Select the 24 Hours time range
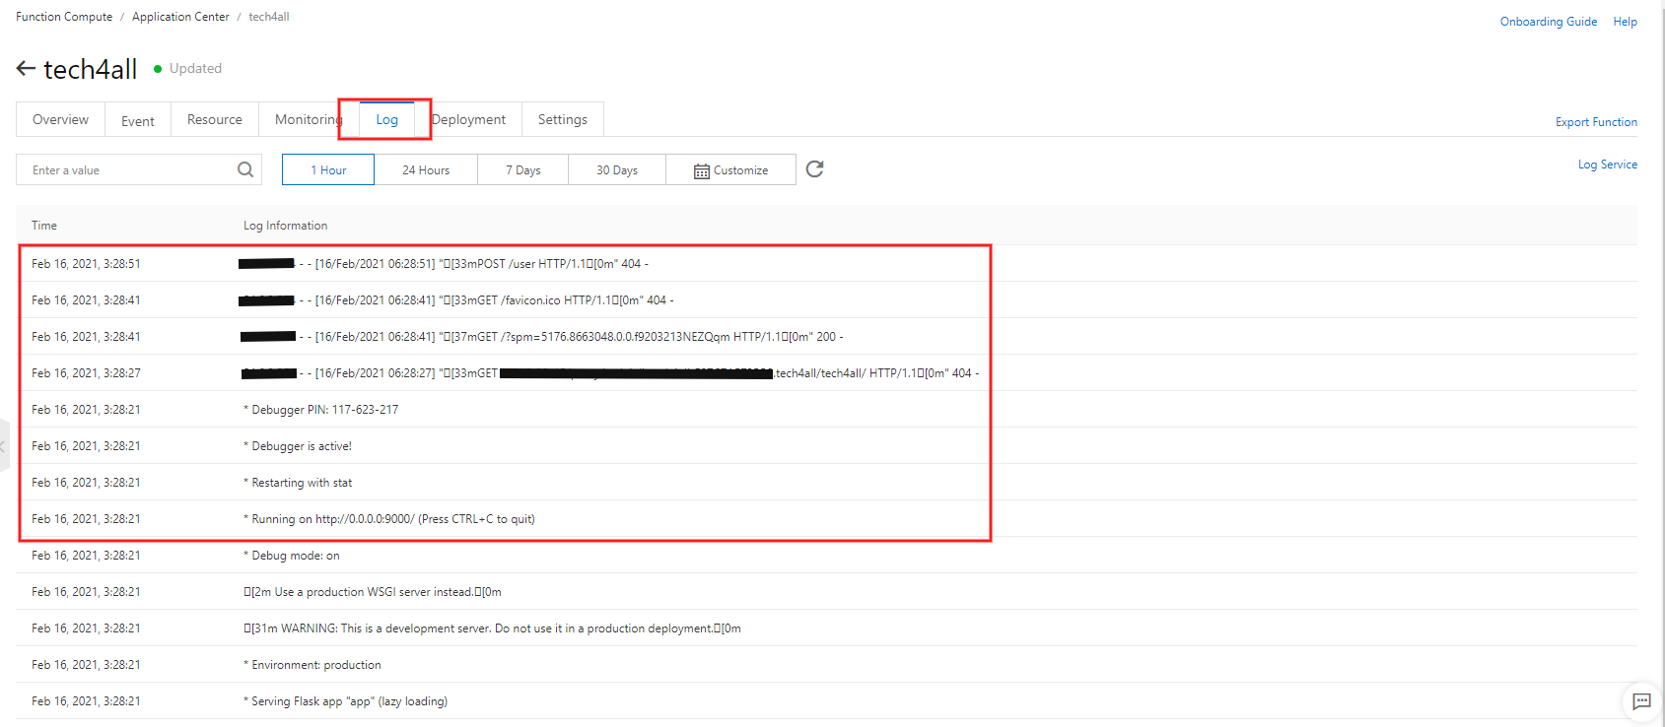The height and width of the screenshot is (727, 1665). 426,169
